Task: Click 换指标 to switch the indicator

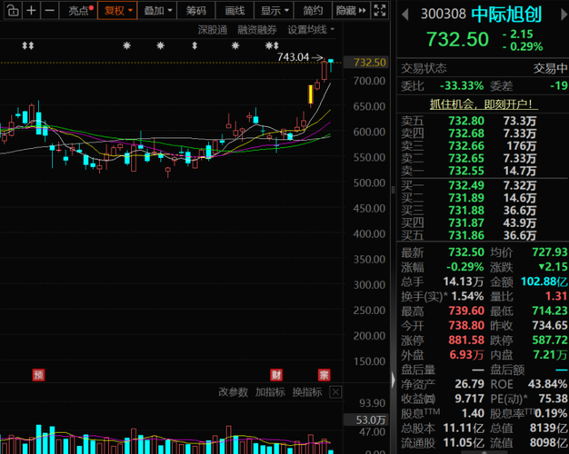Action: click(307, 392)
